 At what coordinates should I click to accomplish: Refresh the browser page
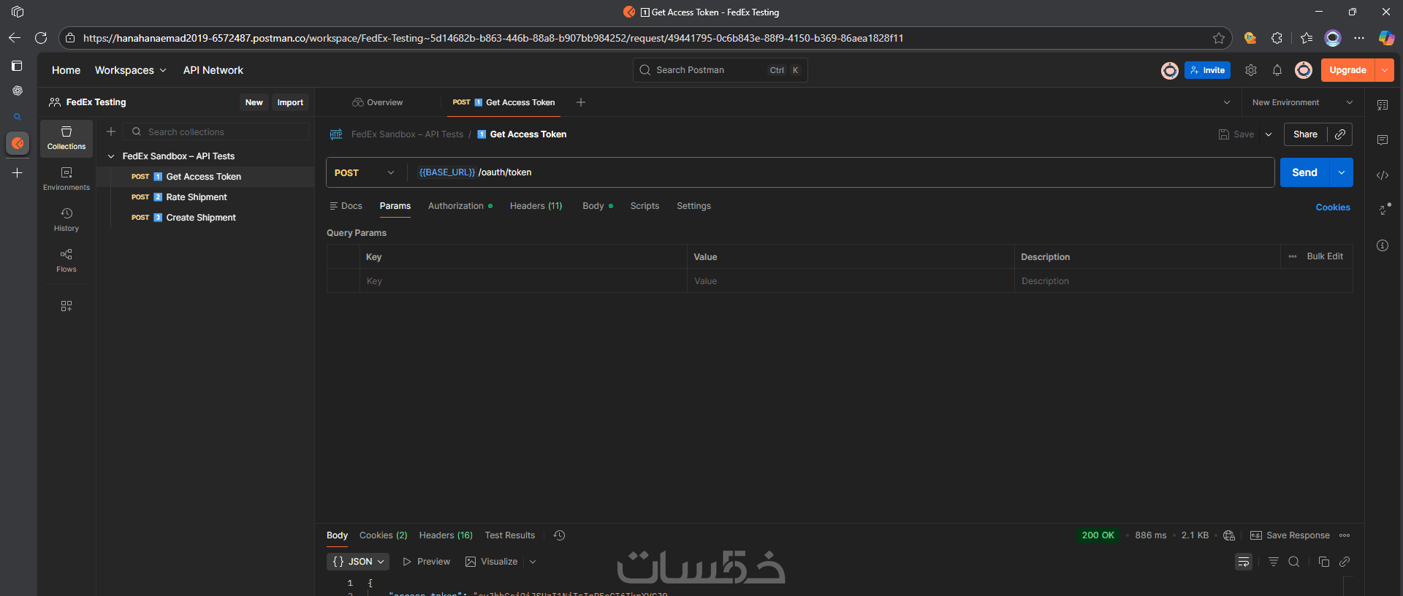click(41, 38)
